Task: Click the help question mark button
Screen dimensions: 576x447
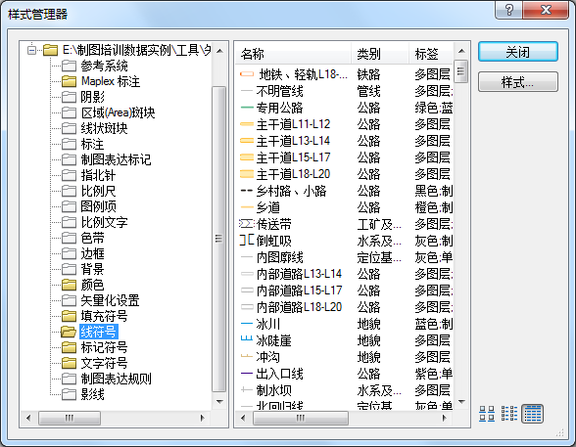Action: coord(509,10)
